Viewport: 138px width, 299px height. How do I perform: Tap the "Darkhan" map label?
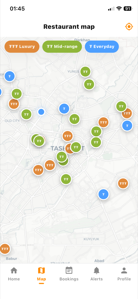click(82, 40)
